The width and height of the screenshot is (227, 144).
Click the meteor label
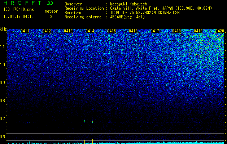tap(51, 11)
